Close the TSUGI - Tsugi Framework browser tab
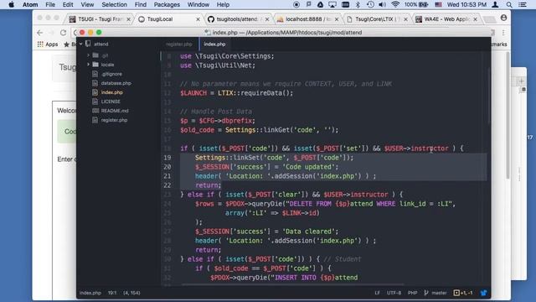Screen dimensions: 536x302 tap(128, 19)
